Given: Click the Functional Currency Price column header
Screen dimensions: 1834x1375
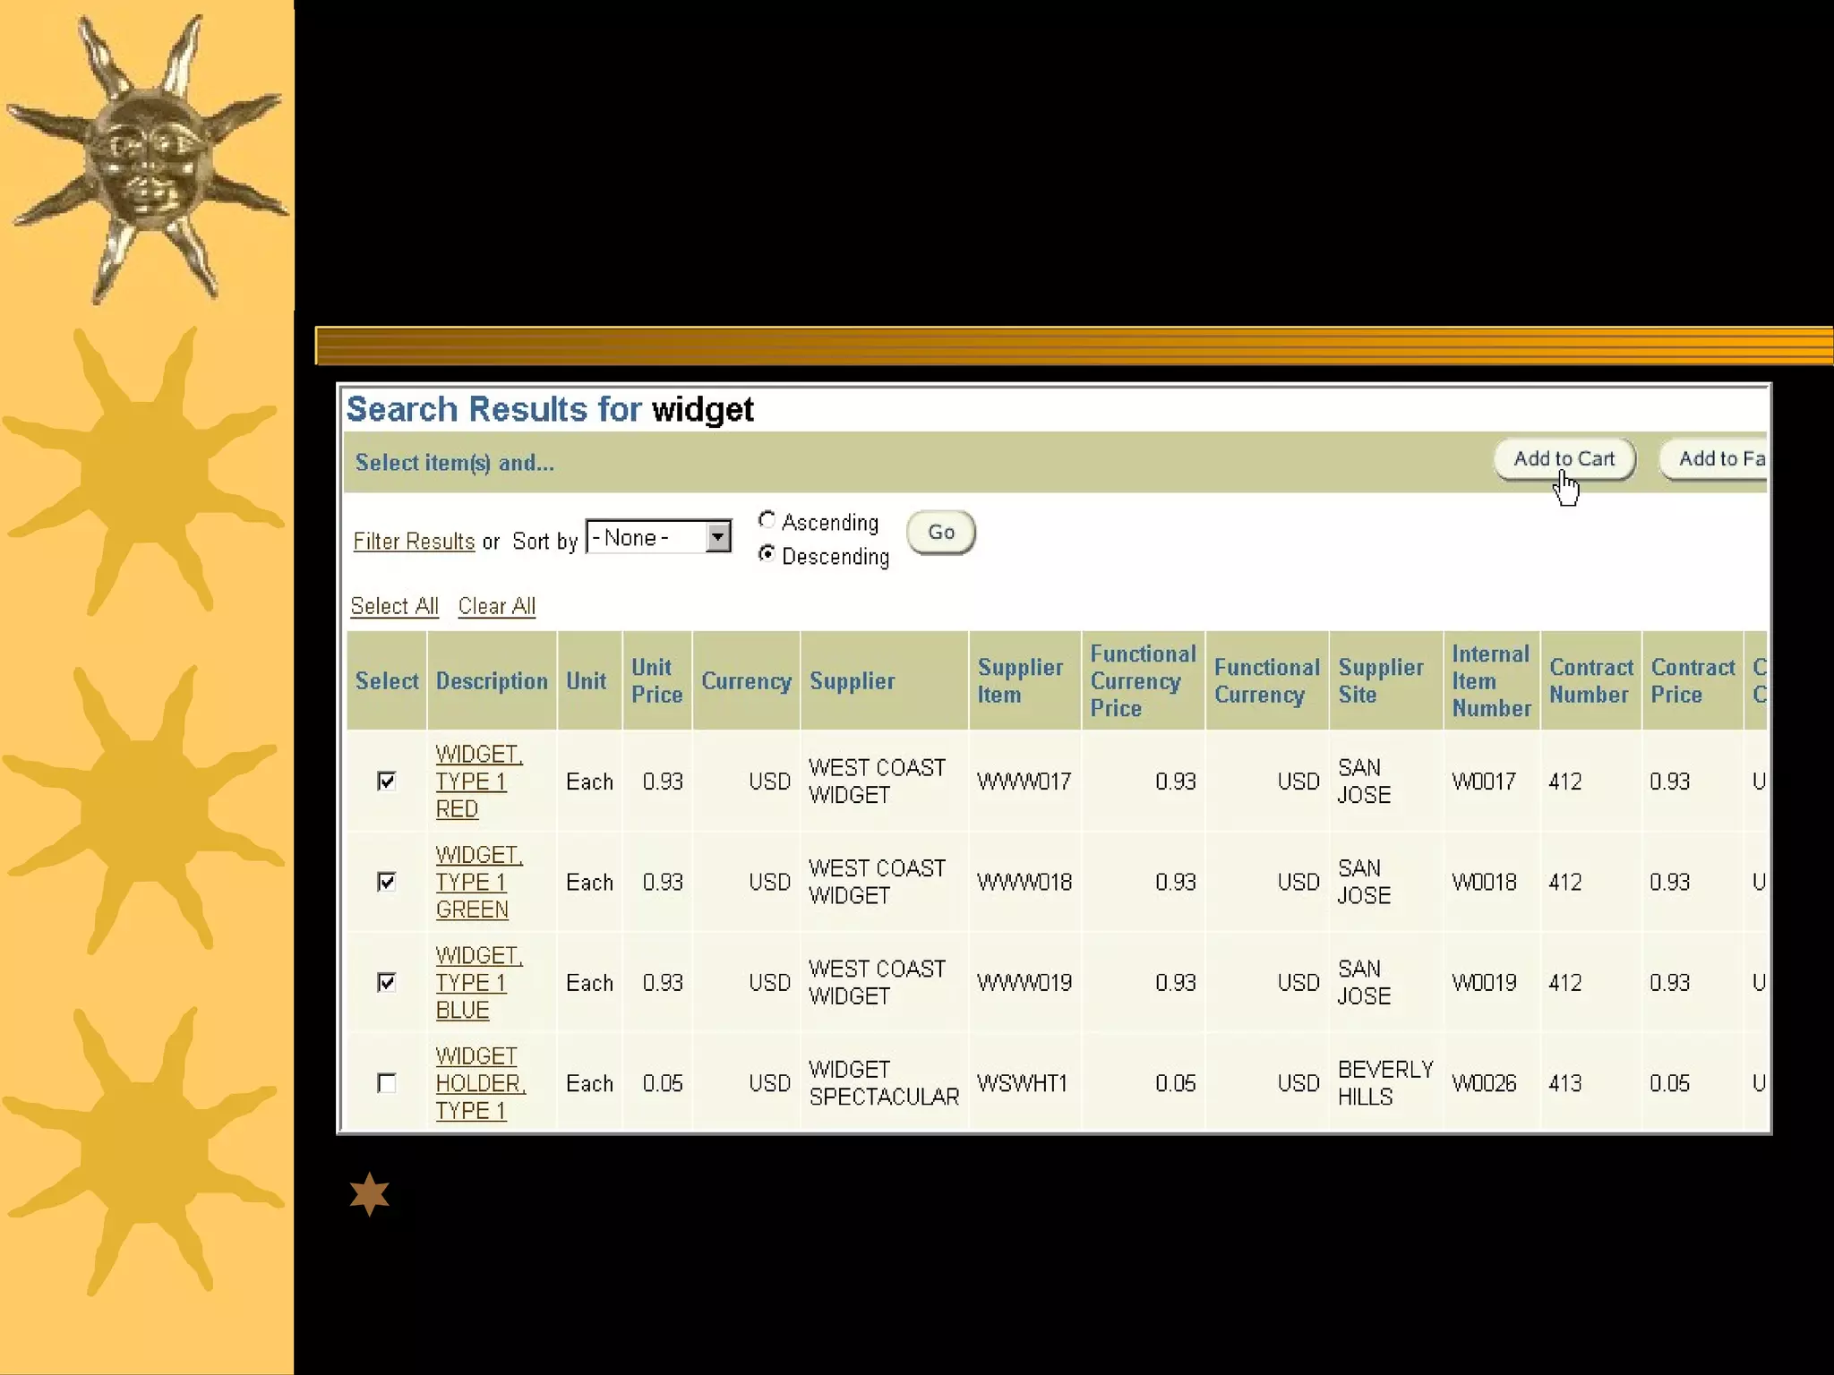Looking at the screenshot, I should click(1143, 681).
